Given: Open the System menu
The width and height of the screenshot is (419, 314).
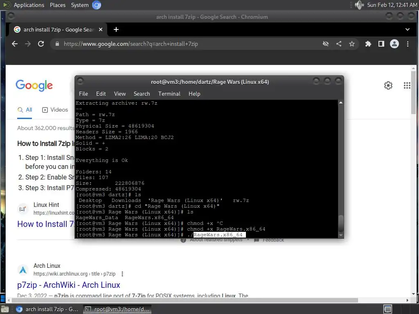Looking at the screenshot, I should [x=80, y=5].
